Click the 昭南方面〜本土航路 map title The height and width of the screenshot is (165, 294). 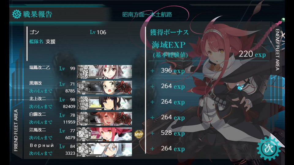[x=147, y=15]
